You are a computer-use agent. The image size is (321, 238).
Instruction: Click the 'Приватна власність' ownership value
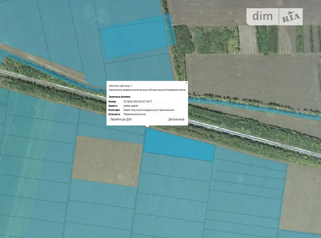pyautogui.click(x=135, y=114)
